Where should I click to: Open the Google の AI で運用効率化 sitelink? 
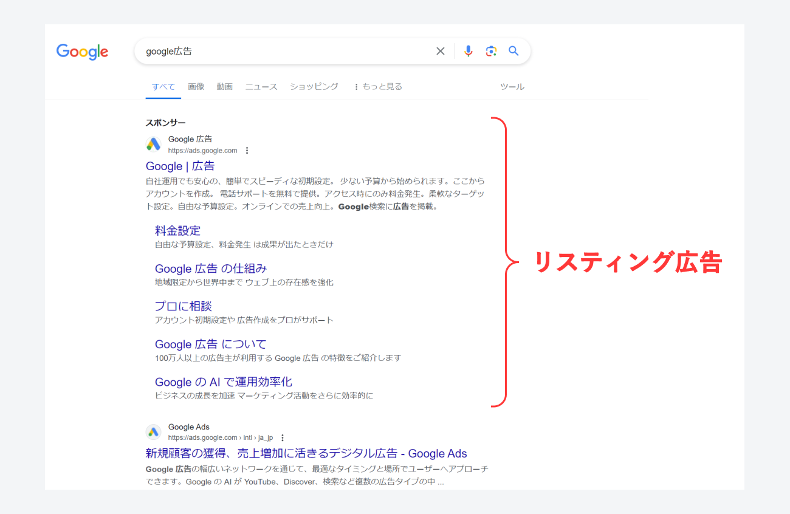pyautogui.click(x=224, y=382)
